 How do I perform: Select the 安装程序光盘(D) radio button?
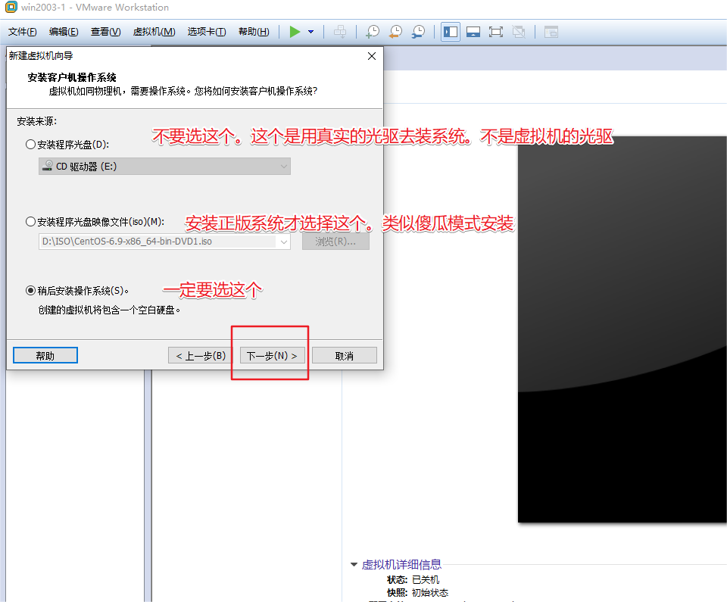[x=30, y=144]
